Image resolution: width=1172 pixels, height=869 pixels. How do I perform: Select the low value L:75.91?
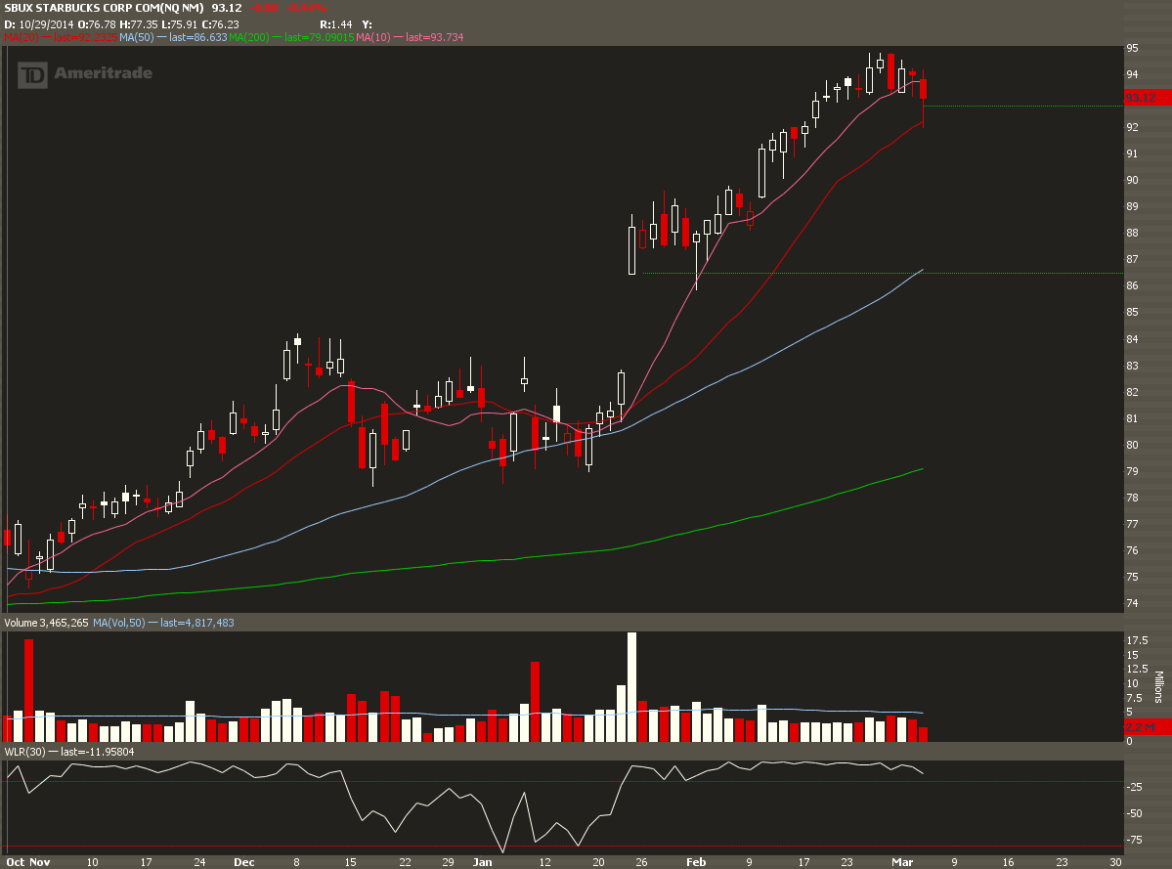click(180, 24)
